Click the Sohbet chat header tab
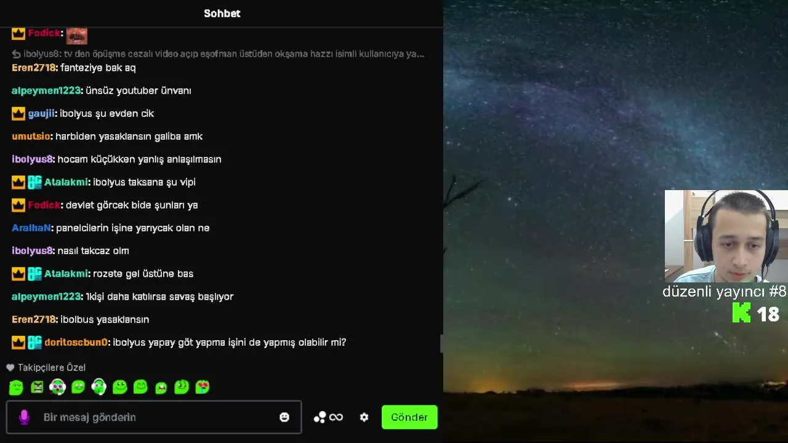The width and height of the screenshot is (788, 443). coord(222,14)
